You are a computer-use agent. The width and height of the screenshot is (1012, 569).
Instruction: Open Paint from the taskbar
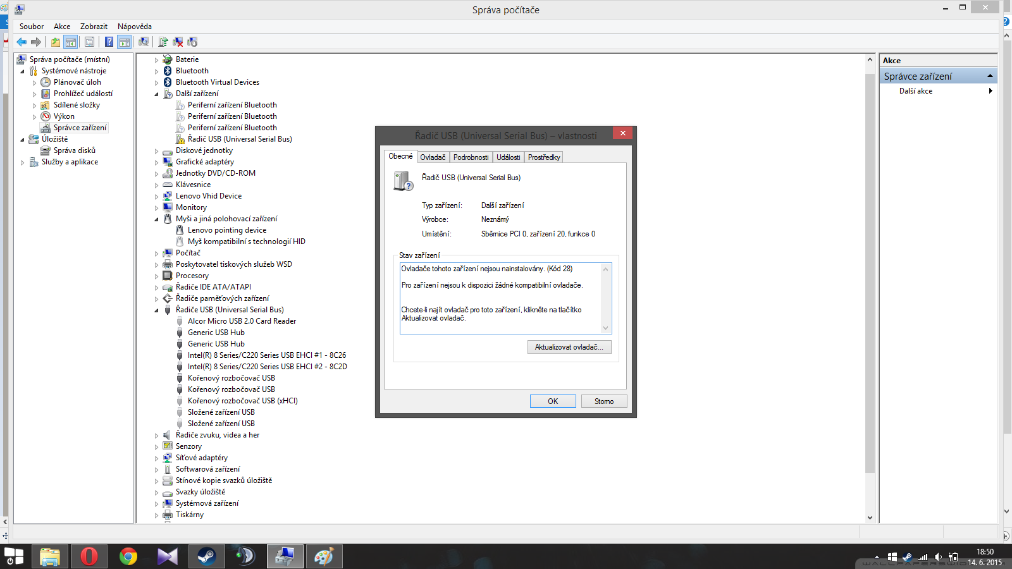tap(324, 556)
